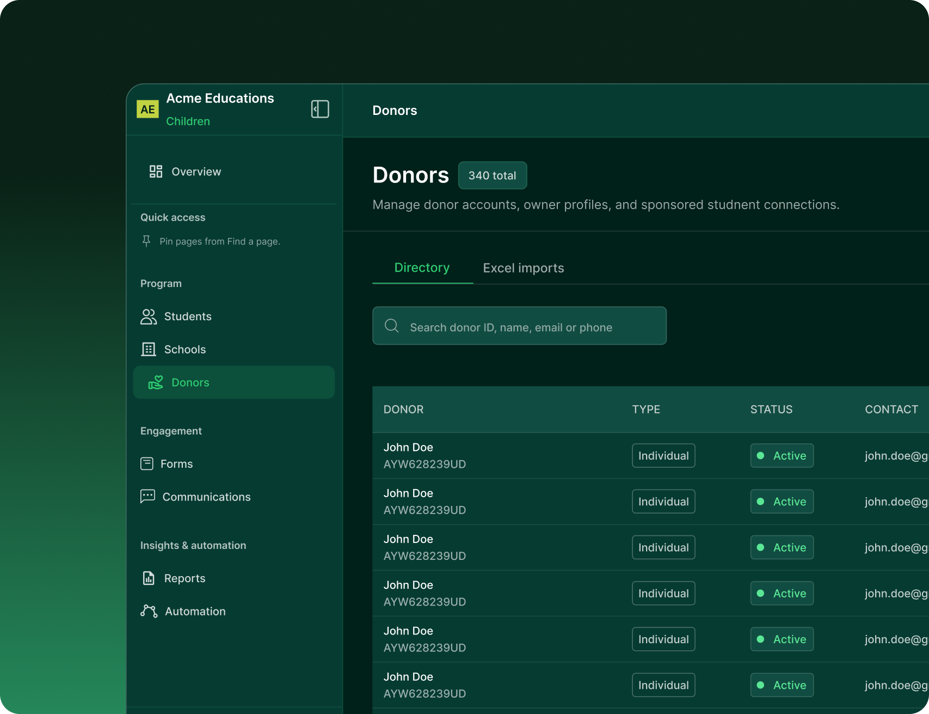Click the Students people icon
This screenshot has height=714, width=929.
point(149,316)
